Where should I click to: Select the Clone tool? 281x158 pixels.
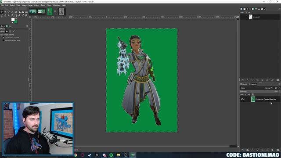[x=9, y=16]
